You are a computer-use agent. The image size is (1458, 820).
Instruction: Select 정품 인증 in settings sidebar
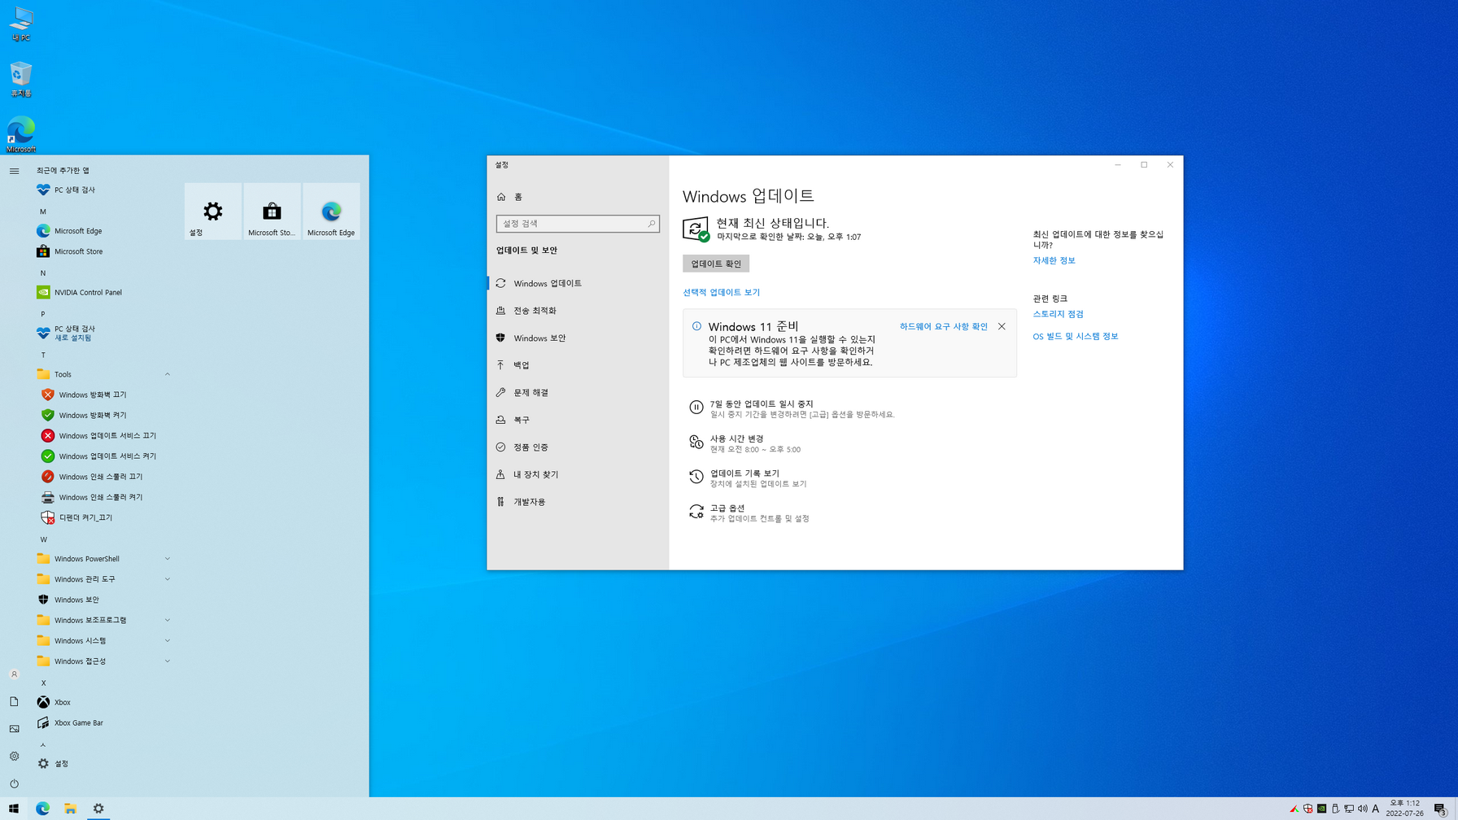(x=578, y=447)
